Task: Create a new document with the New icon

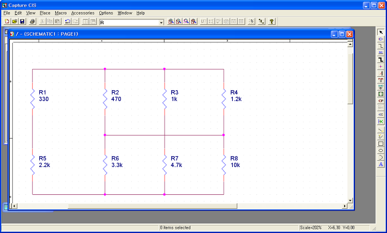Action: (7, 22)
